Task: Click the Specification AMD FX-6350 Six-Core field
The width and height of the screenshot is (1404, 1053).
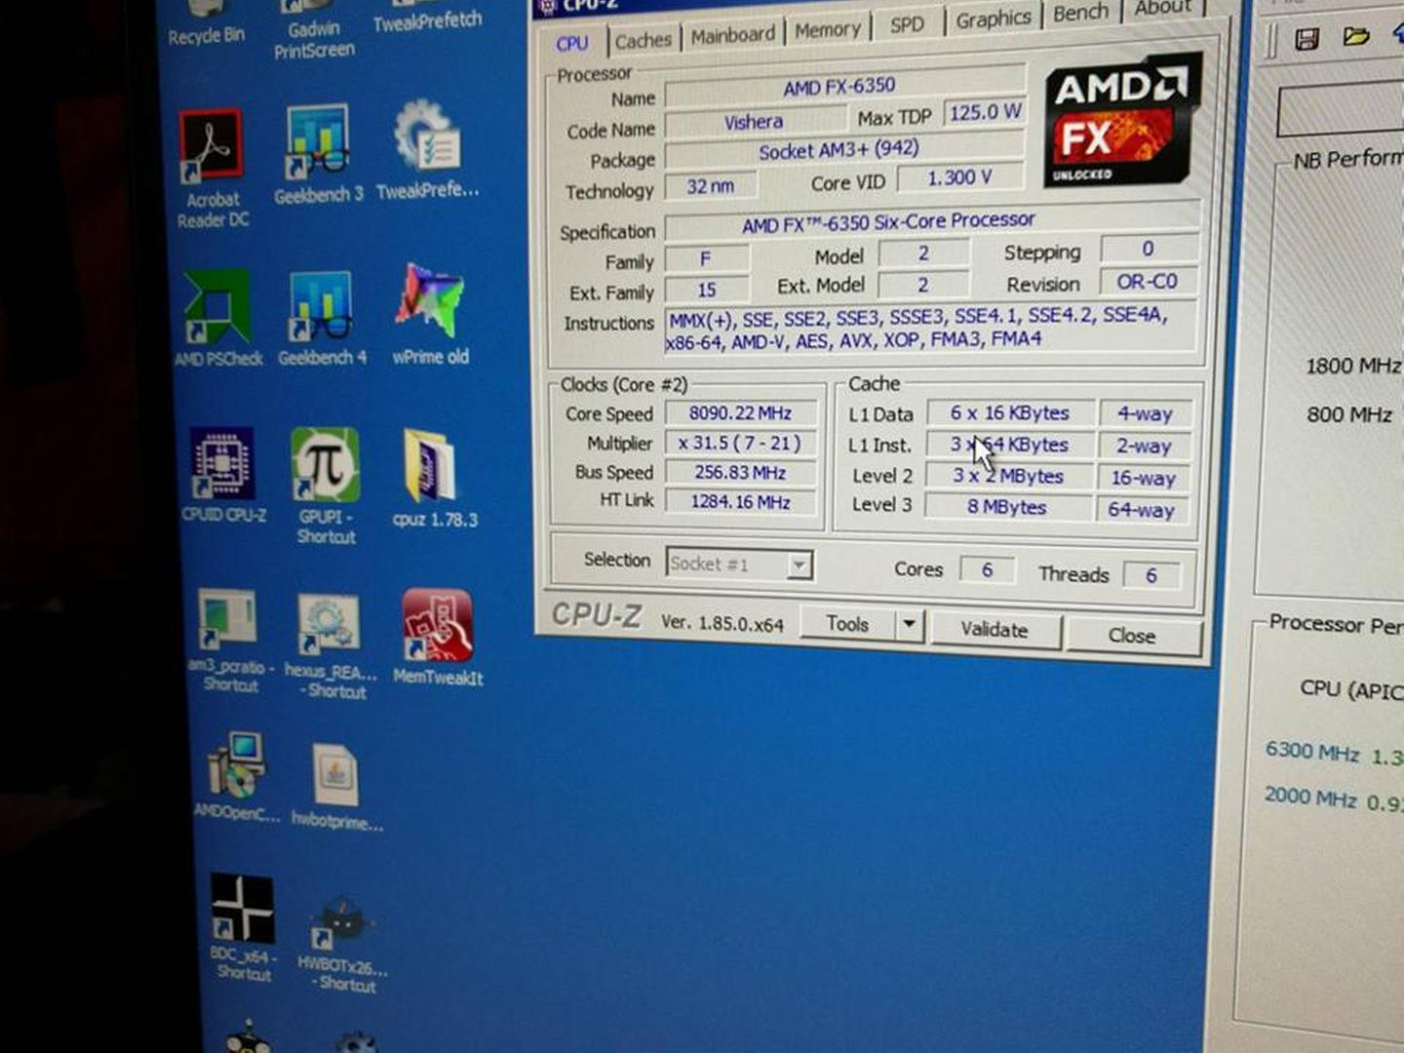Action: (x=933, y=222)
